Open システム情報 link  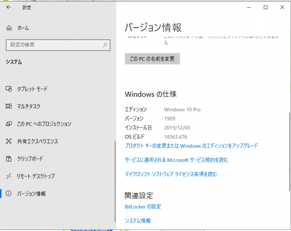pos(138,221)
